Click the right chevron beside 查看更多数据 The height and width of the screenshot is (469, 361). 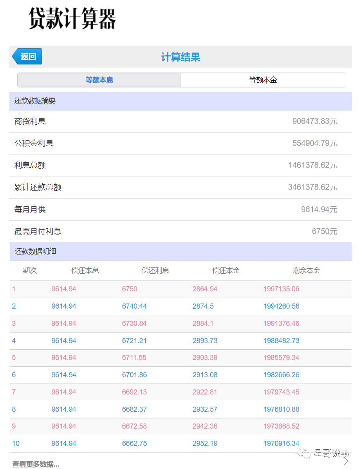[348, 463]
